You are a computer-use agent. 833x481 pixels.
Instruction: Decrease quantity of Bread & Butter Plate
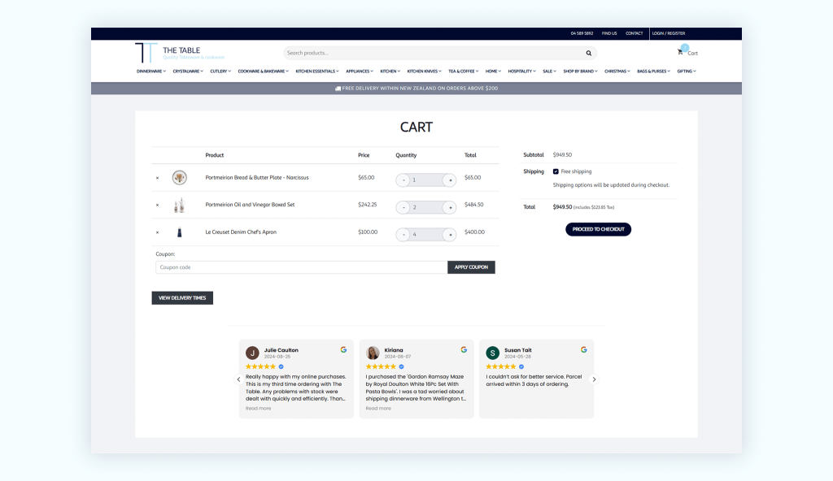403,180
